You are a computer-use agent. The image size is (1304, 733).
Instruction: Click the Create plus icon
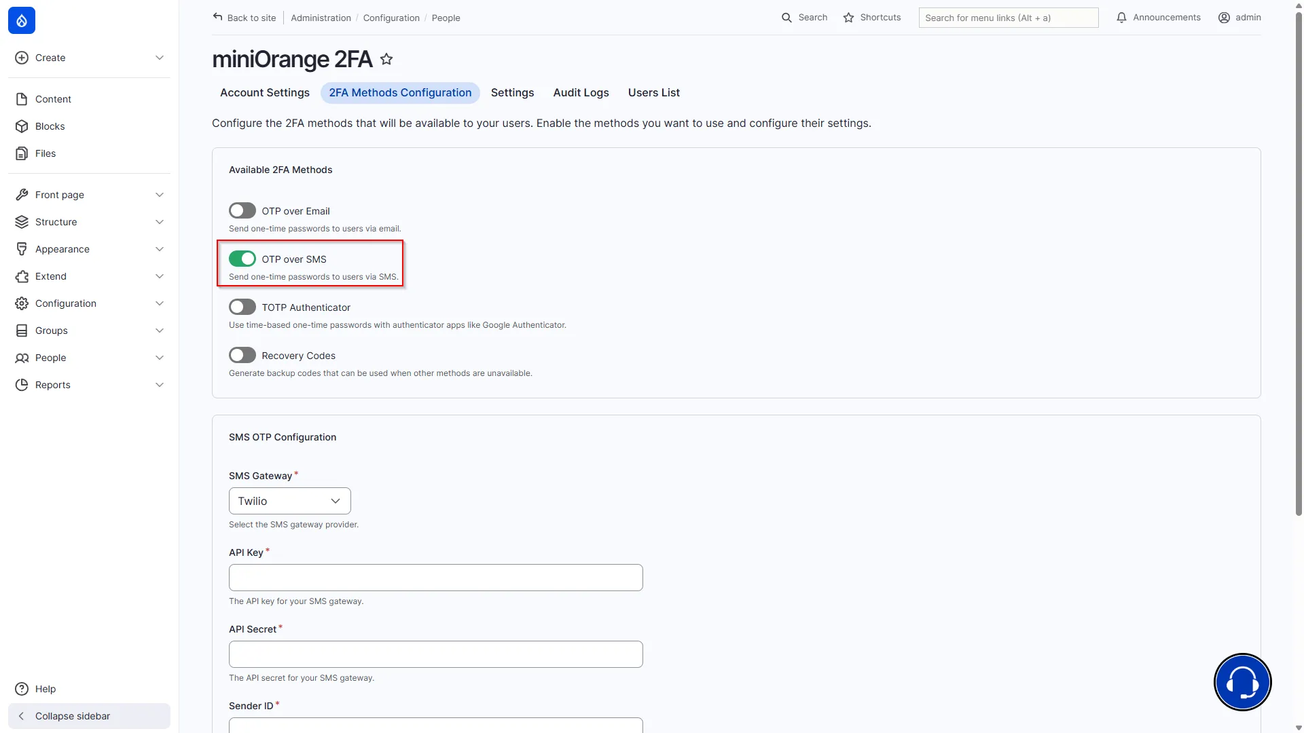[22, 58]
